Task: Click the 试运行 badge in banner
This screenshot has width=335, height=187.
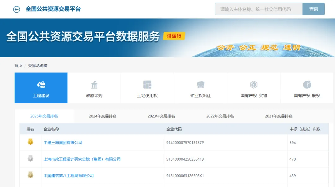Action: click(174, 36)
